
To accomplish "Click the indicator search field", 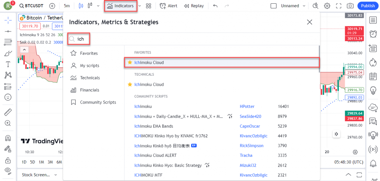I will point(191,39).
